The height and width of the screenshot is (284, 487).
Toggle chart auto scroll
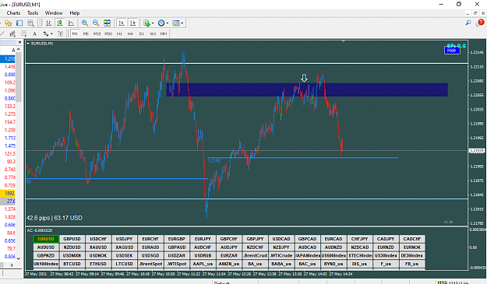[x=122, y=23]
